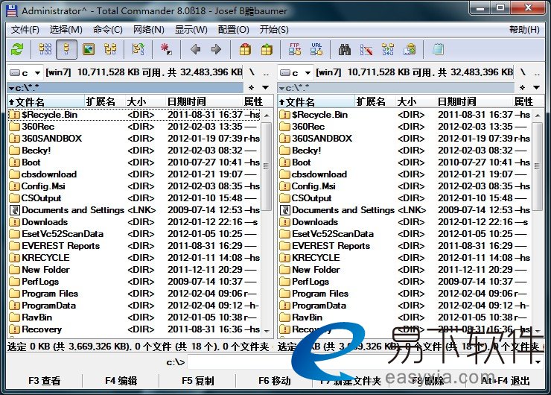Screen dimensions: 551x395
Task: Expand the command line history dropdown
Action: [x=538, y=362]
